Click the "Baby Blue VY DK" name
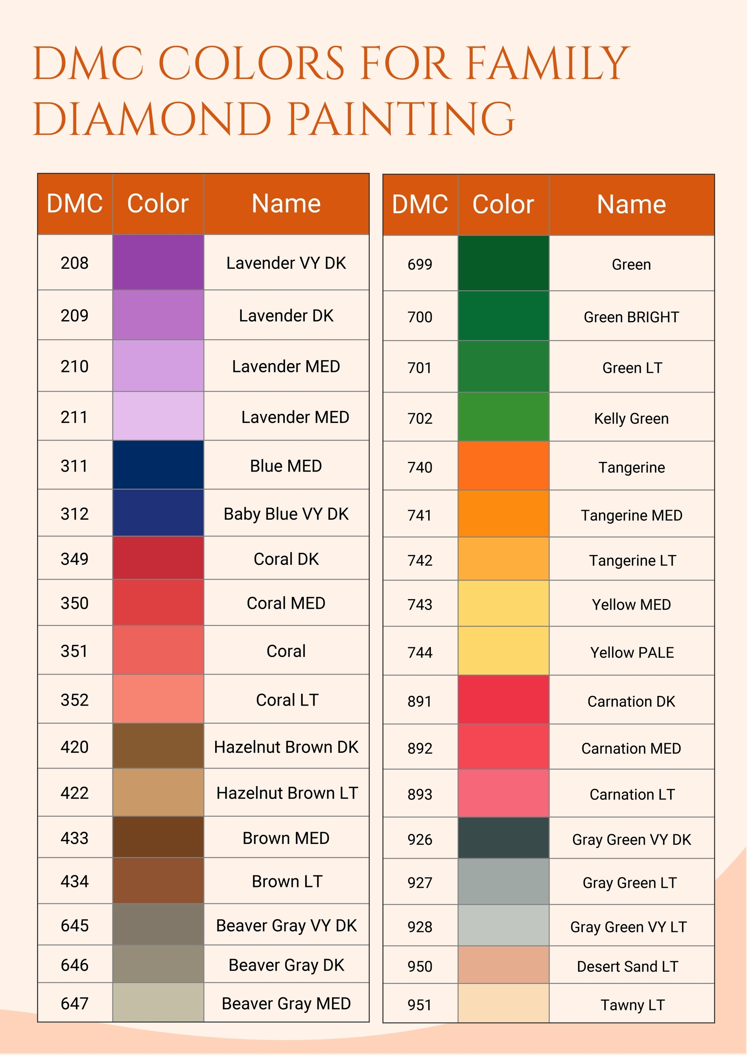747x1055 pixels. pos(286,514)
